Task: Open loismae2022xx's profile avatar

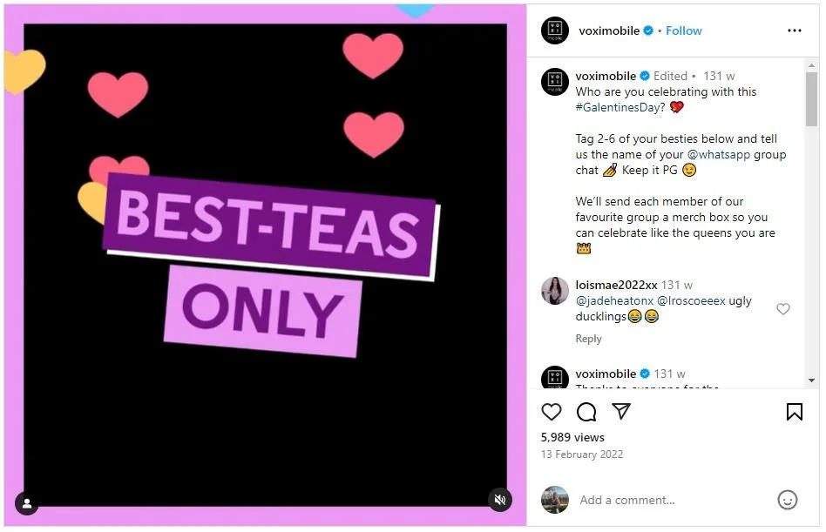Action: [x=555, y=291]
